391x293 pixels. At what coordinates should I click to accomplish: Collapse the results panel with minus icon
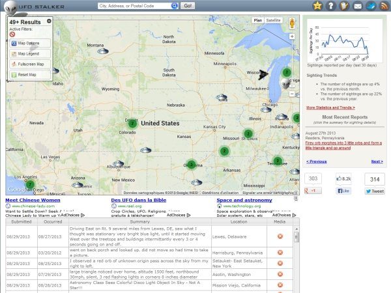(x=49, y=21)
